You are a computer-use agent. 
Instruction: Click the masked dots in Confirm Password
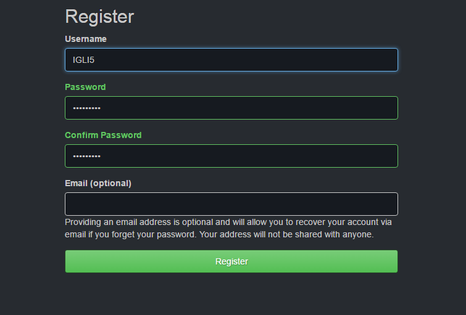pyautogui.click(x=86, y=157)
